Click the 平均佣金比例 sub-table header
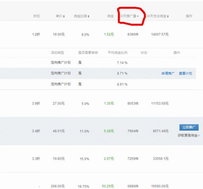Image resolution: width=203 pixels, height=189 pixels. pos(117,53)
